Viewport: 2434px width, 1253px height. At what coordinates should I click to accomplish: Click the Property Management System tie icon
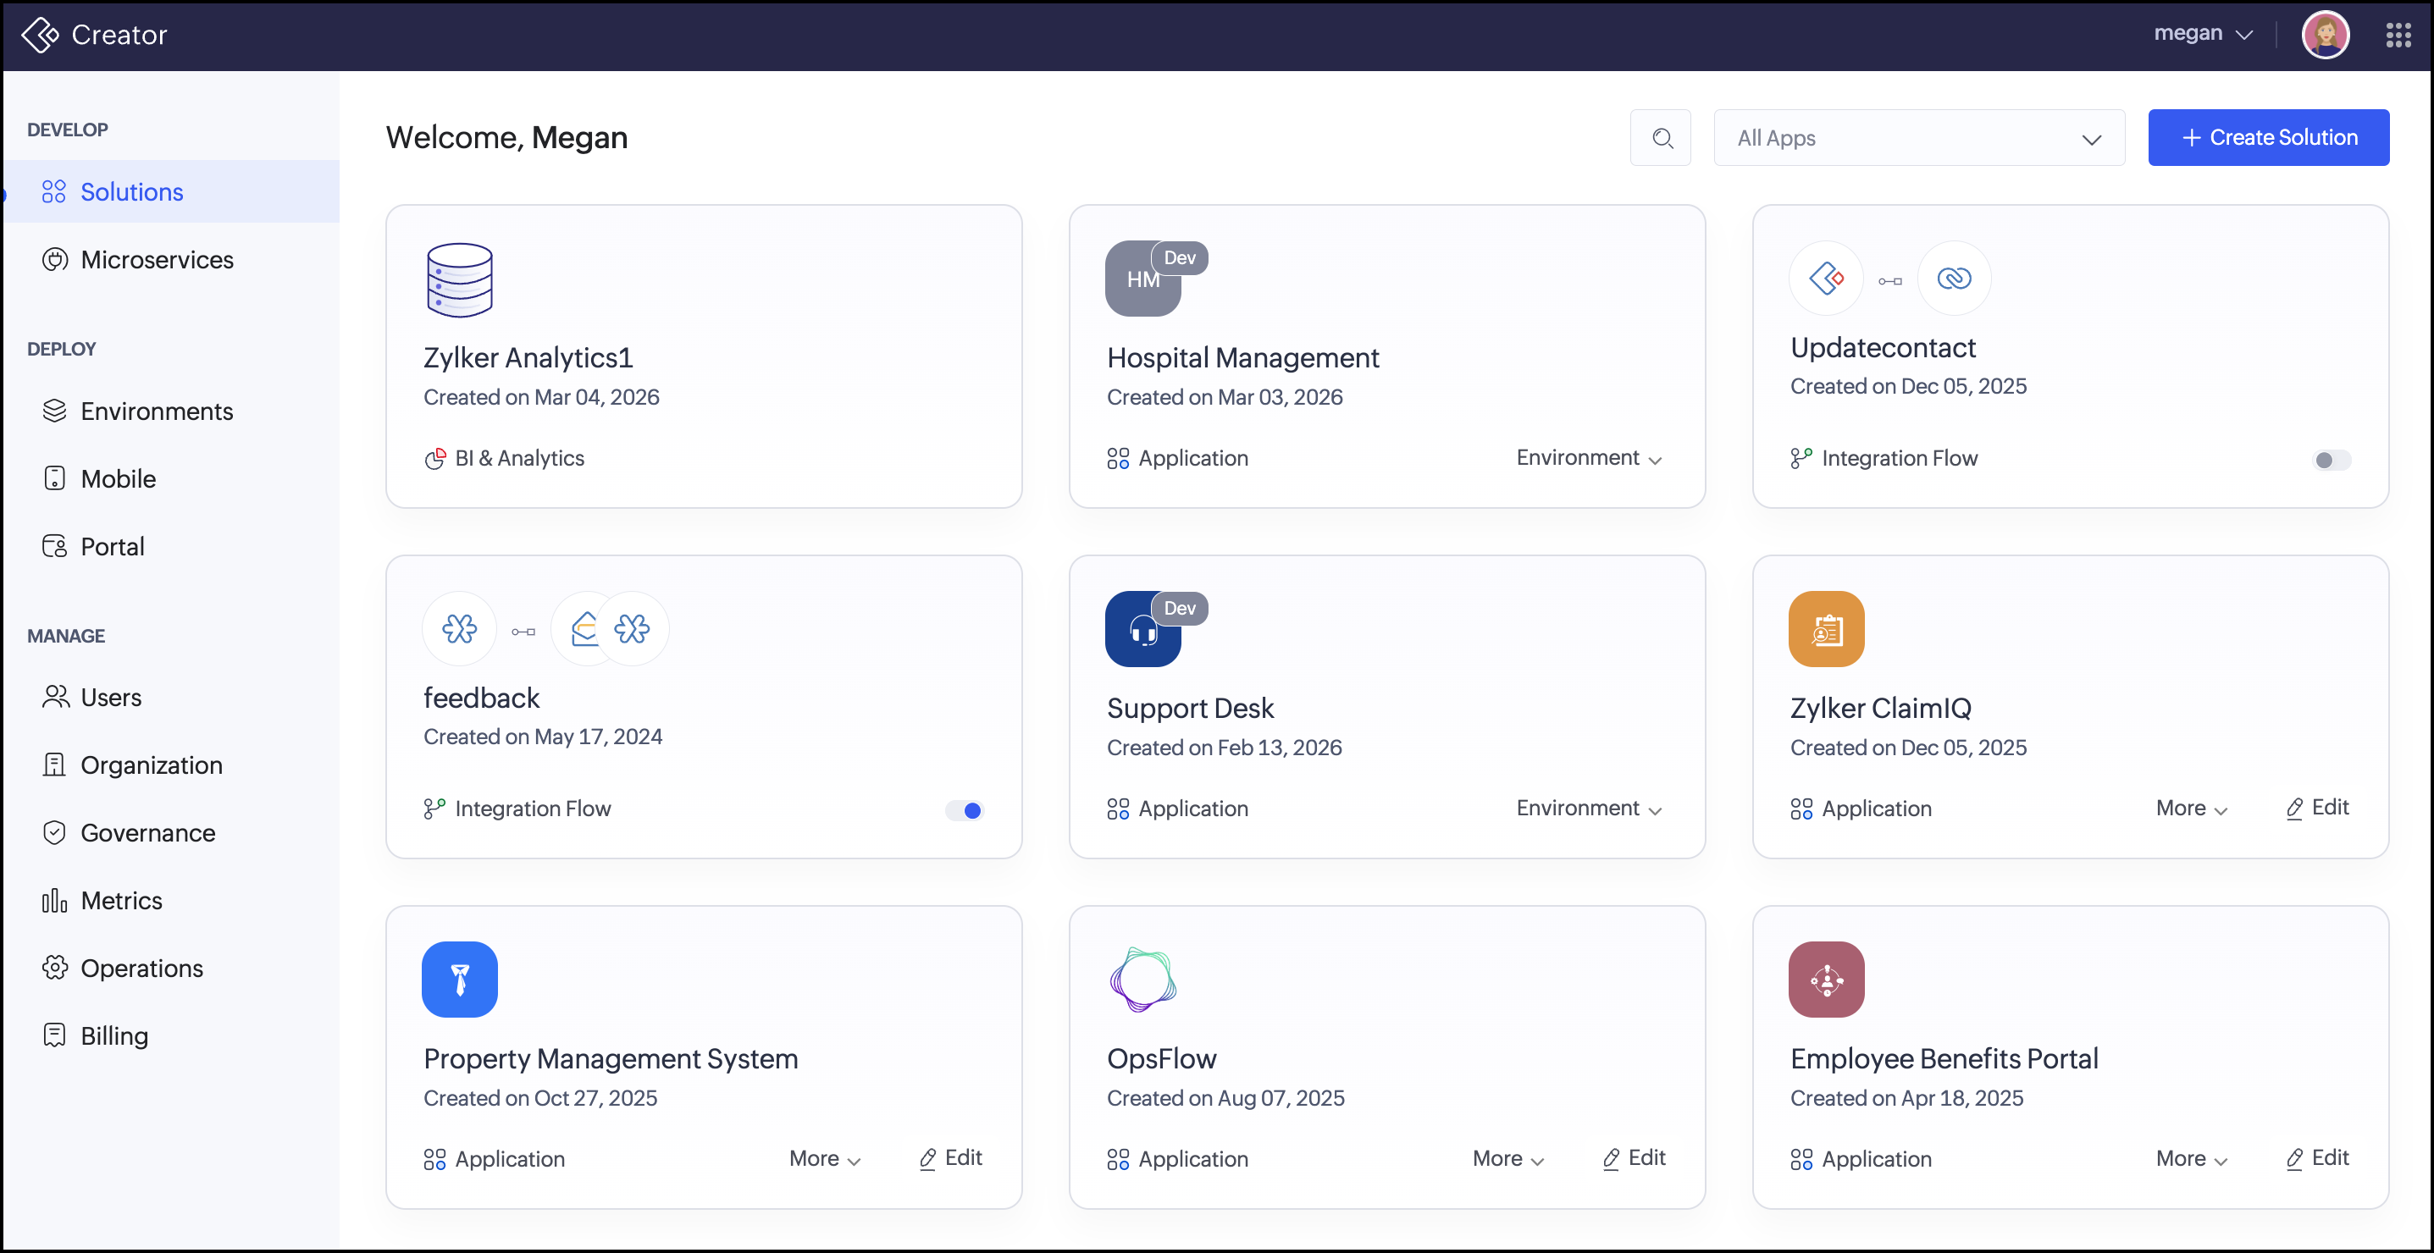click(x=459, y=980)
